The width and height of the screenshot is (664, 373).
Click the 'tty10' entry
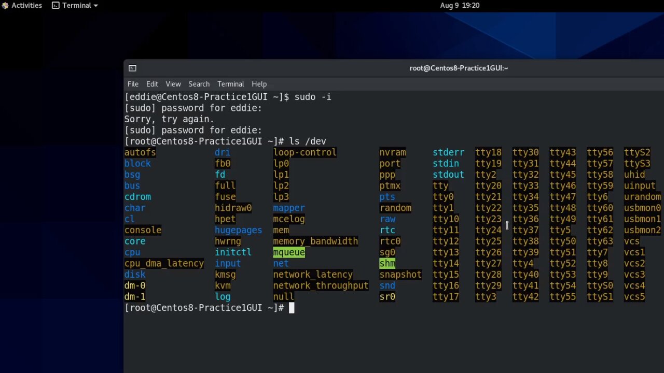tap(446, 219)
